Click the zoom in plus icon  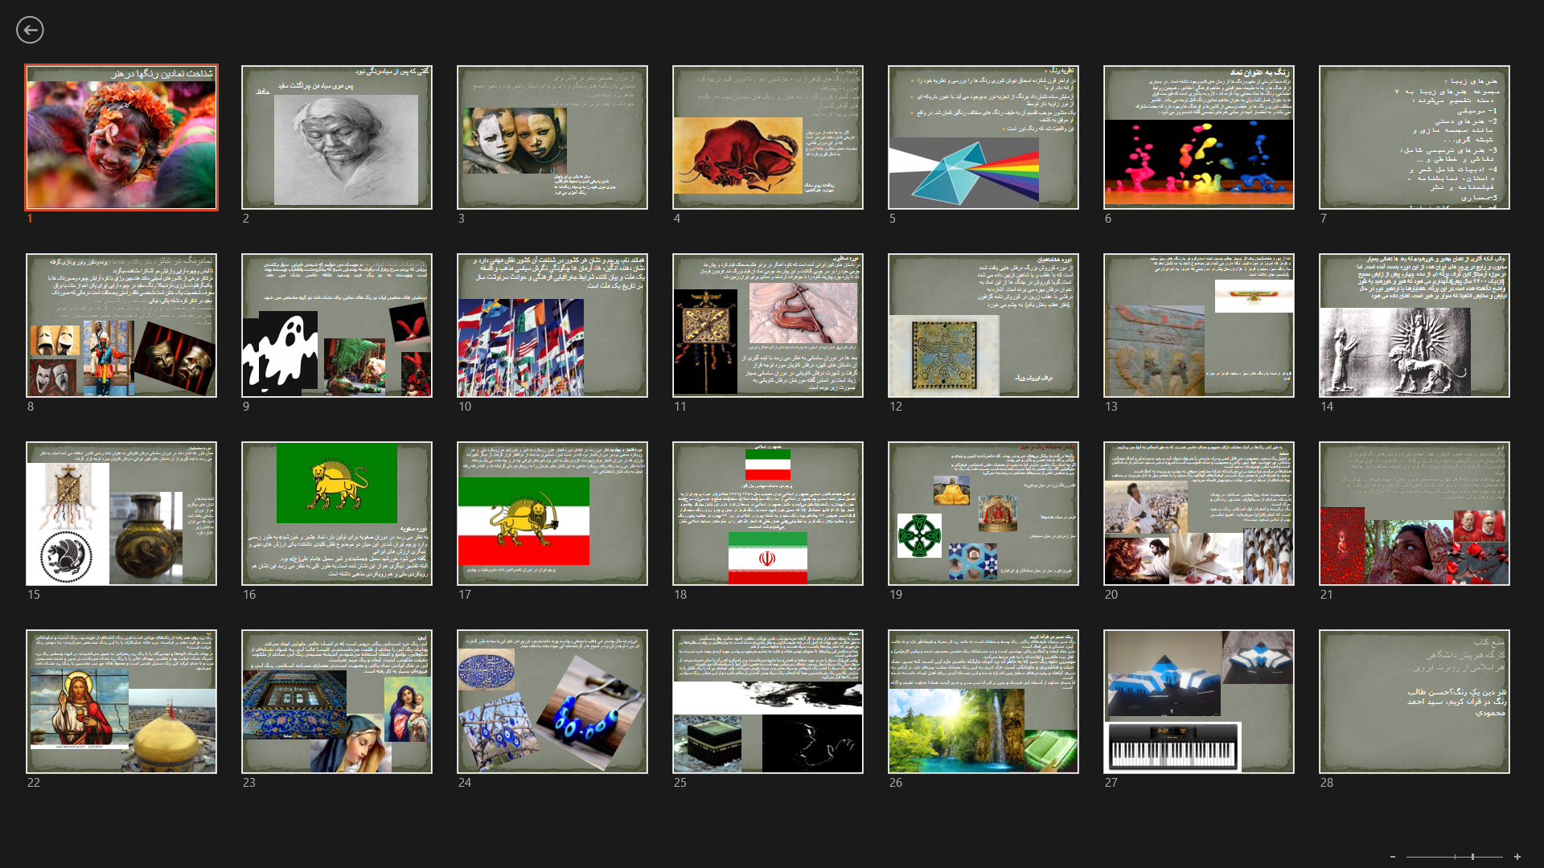(x=1517, y=857)
